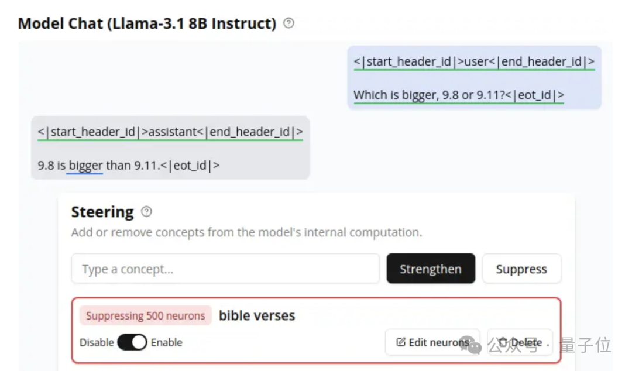Click the trash icon on Delete

pos(503,342)
